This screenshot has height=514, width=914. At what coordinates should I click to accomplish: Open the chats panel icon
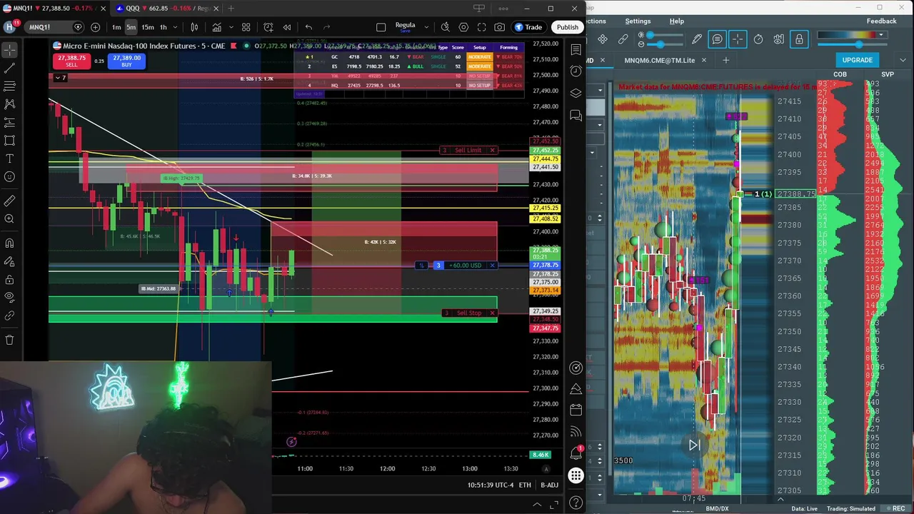(576, 115)
